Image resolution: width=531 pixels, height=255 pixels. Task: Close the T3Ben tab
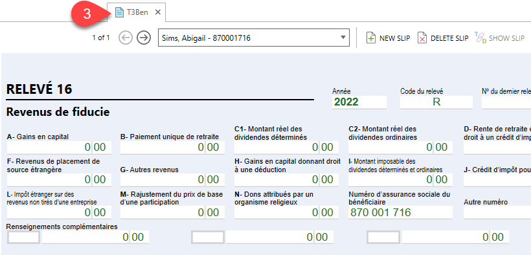coord(157,12)
